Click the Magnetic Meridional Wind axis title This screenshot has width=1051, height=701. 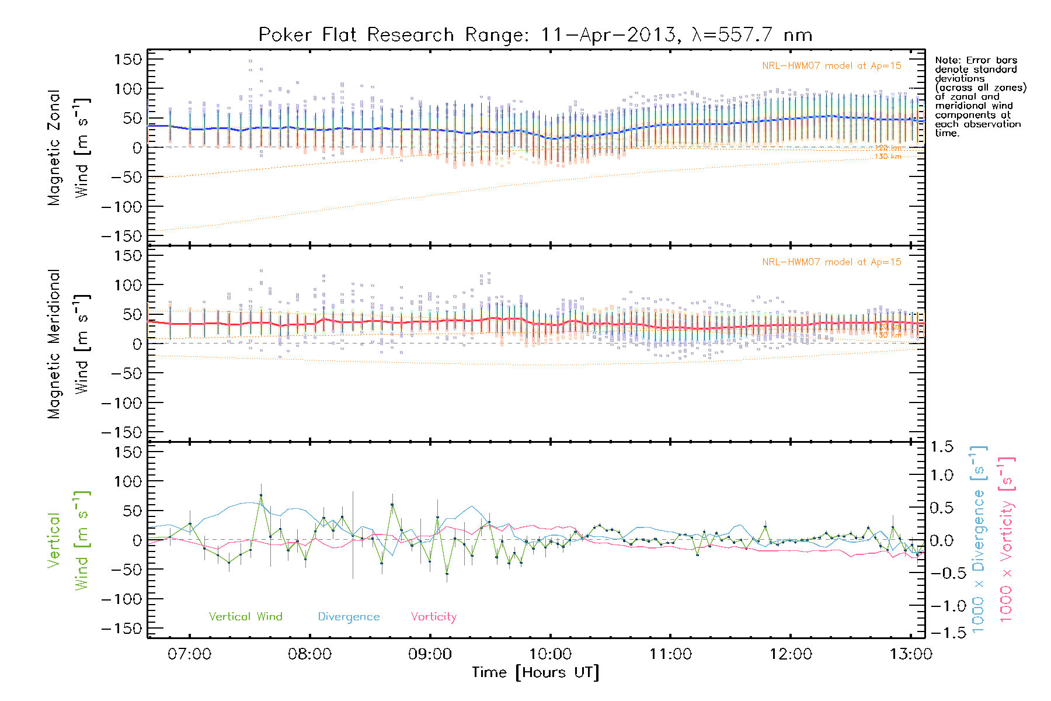coord(67,344)
